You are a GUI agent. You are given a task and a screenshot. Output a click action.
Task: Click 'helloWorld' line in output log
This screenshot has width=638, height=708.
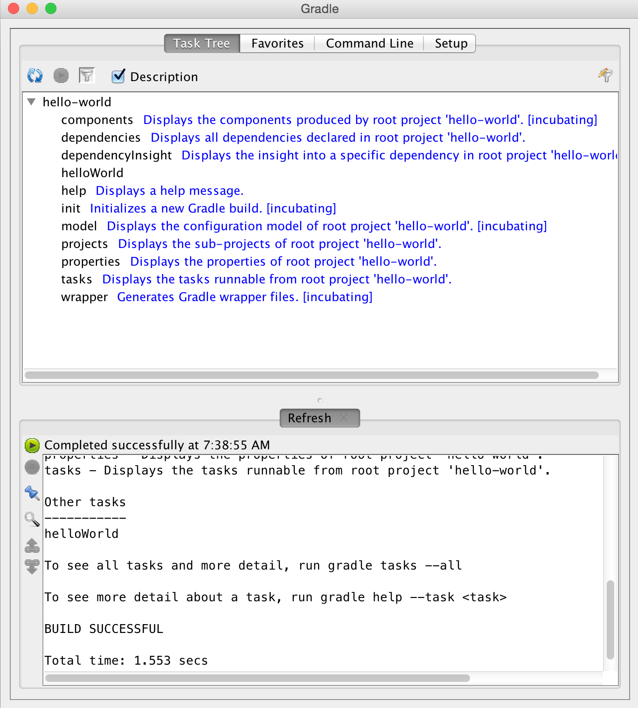click(x=81, y=534)
